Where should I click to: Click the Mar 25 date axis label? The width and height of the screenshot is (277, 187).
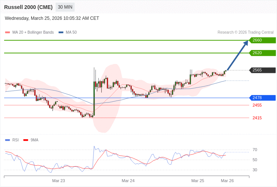pyautogui.click(x=198, y=181)
